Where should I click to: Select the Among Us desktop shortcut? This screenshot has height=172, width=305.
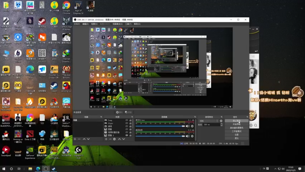click(x=66, y=87)
